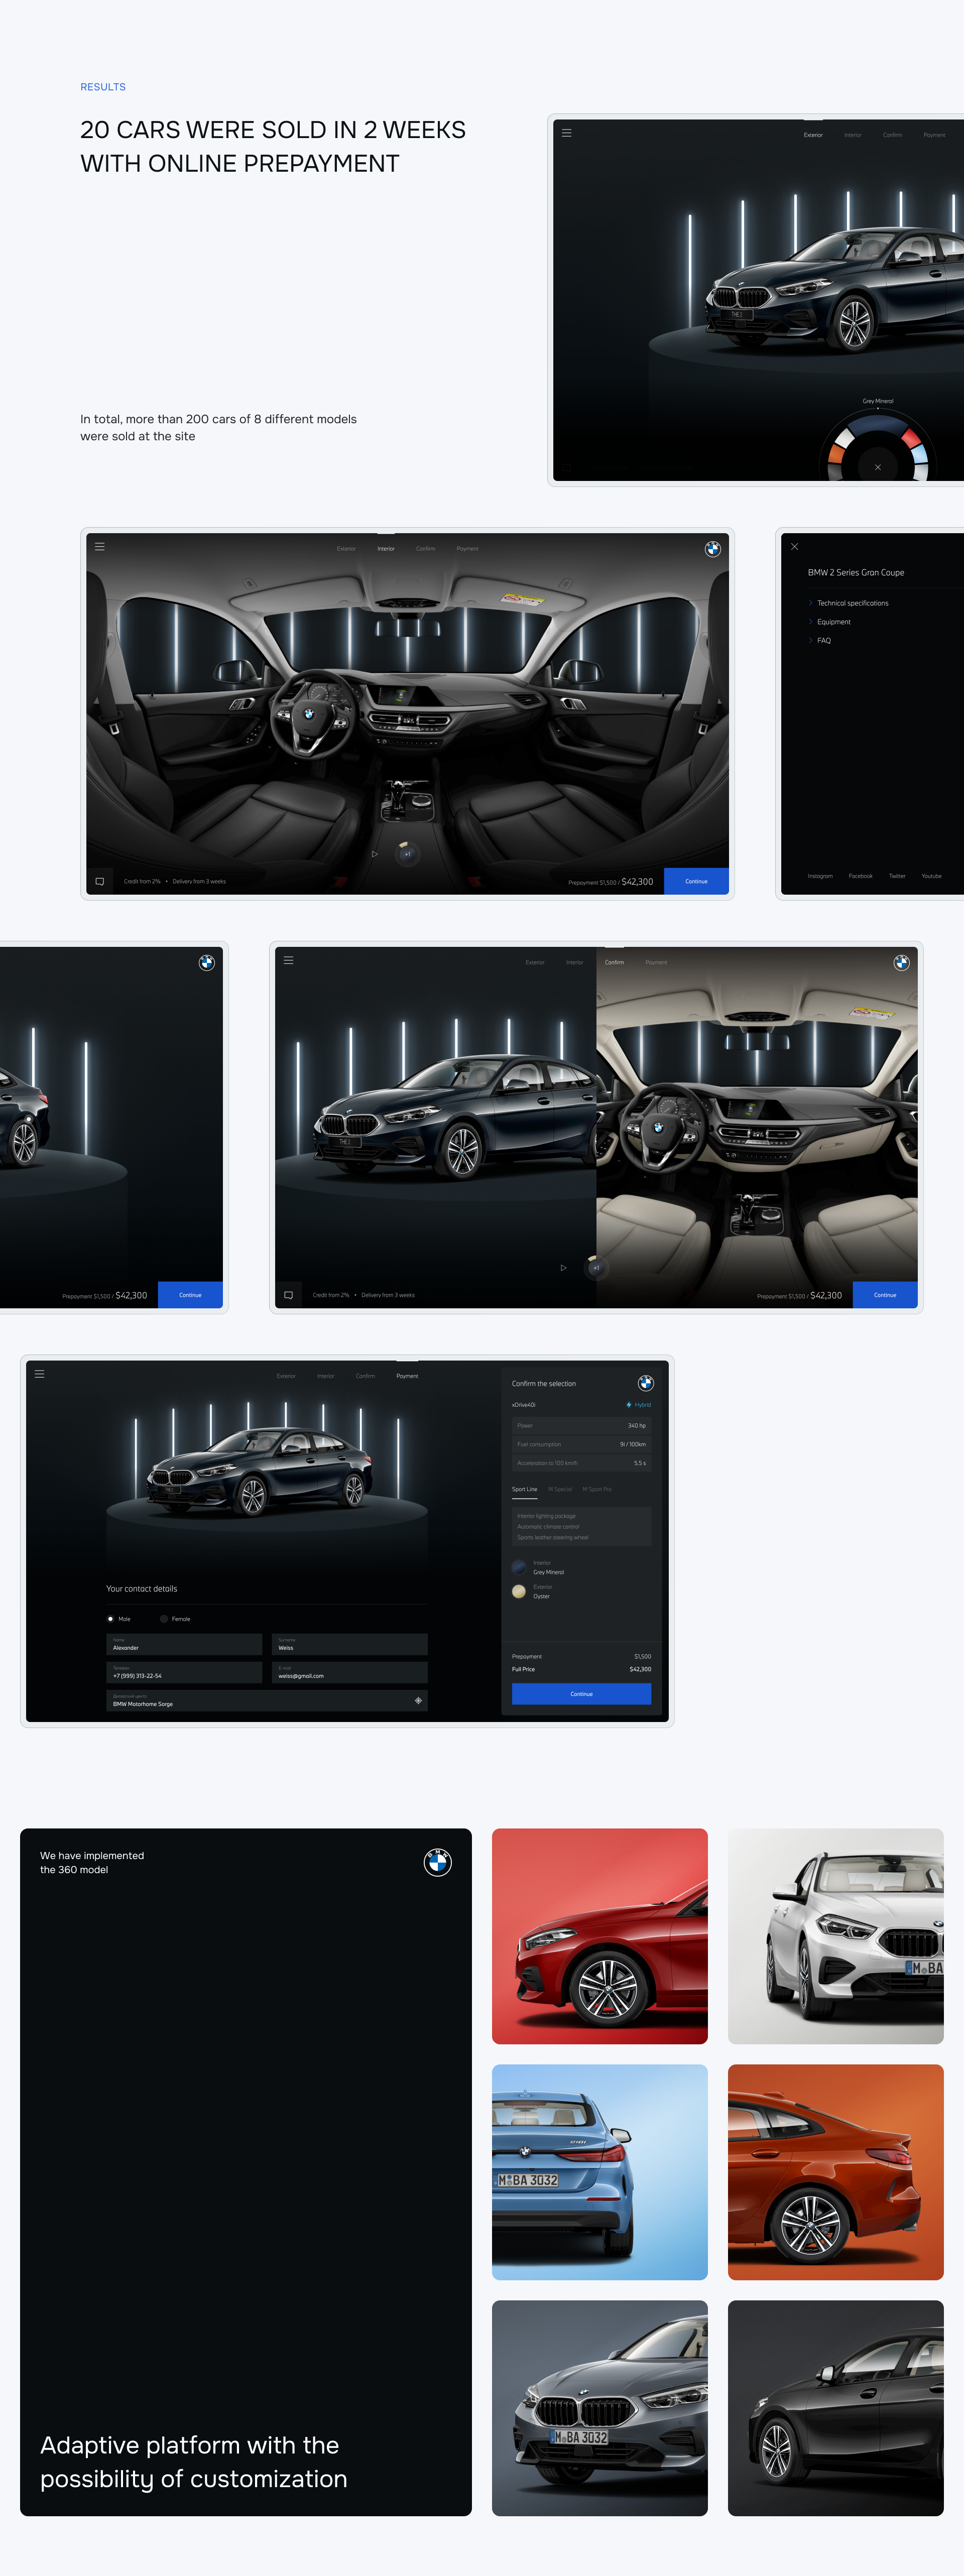Click the Hybrid lightning badge

(x=638, y=1405)
